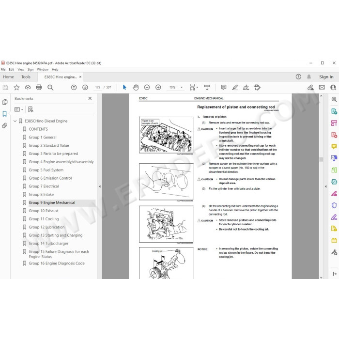Open the zoom percentage dropdown
Image resolution: width=339 pixels, height=339 pixels.
coord(182,87)
